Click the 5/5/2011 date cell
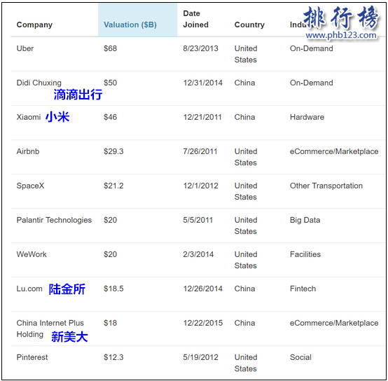 [x=198, y=220]
